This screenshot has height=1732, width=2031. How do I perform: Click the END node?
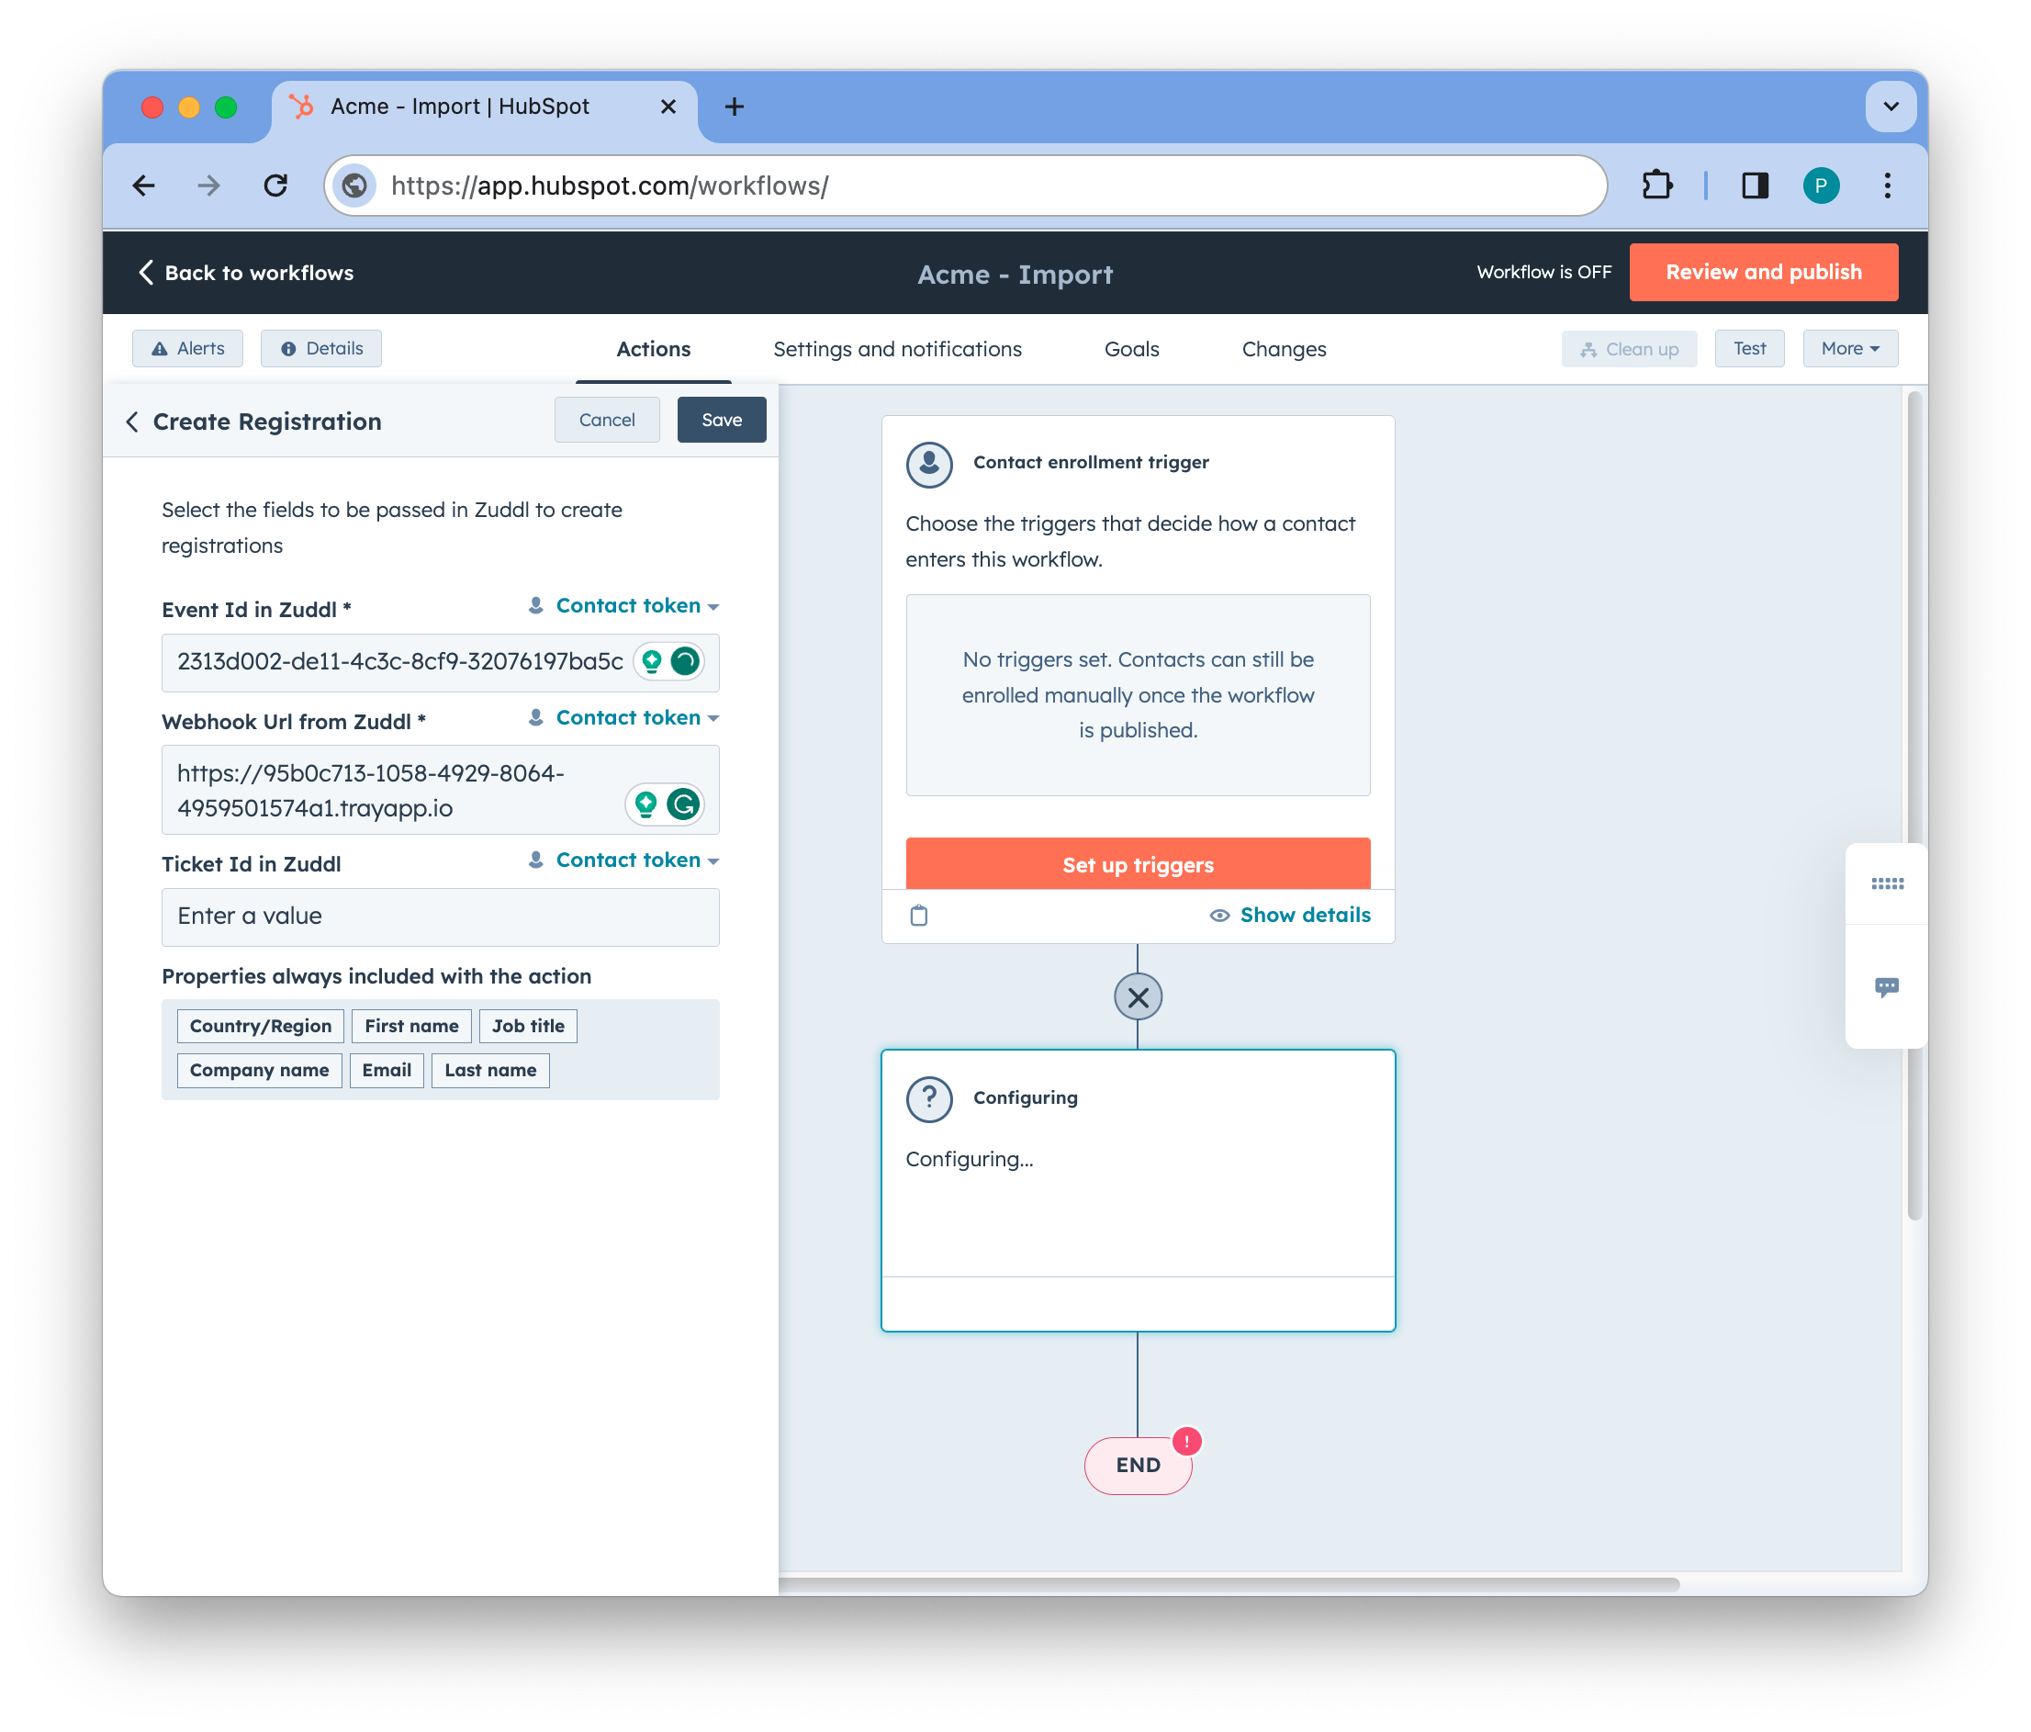pyautogui.click(x=1137, y=1466)
